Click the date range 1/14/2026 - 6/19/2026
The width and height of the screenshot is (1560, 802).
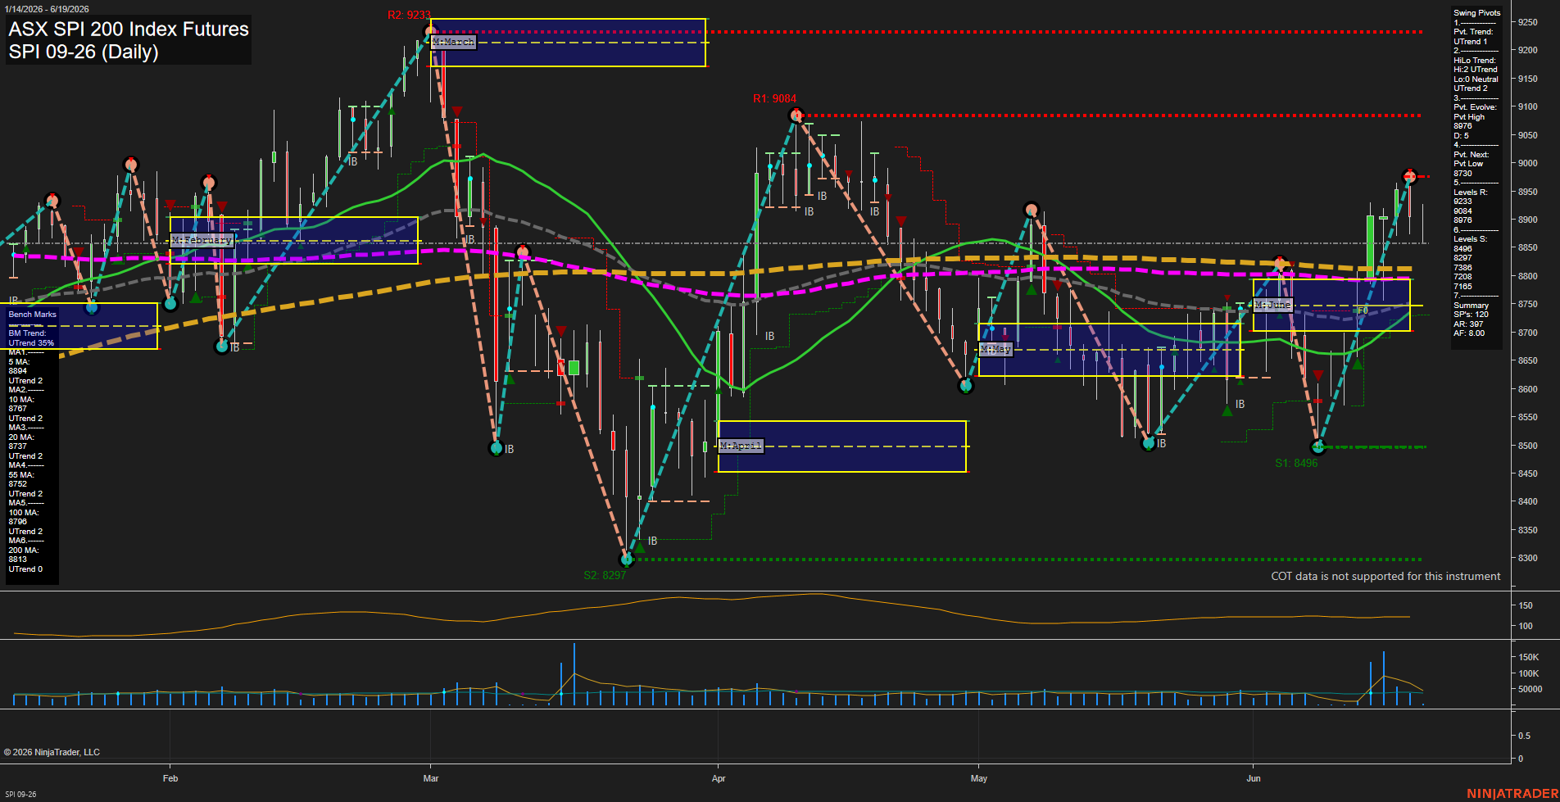[x=46, y=9]
